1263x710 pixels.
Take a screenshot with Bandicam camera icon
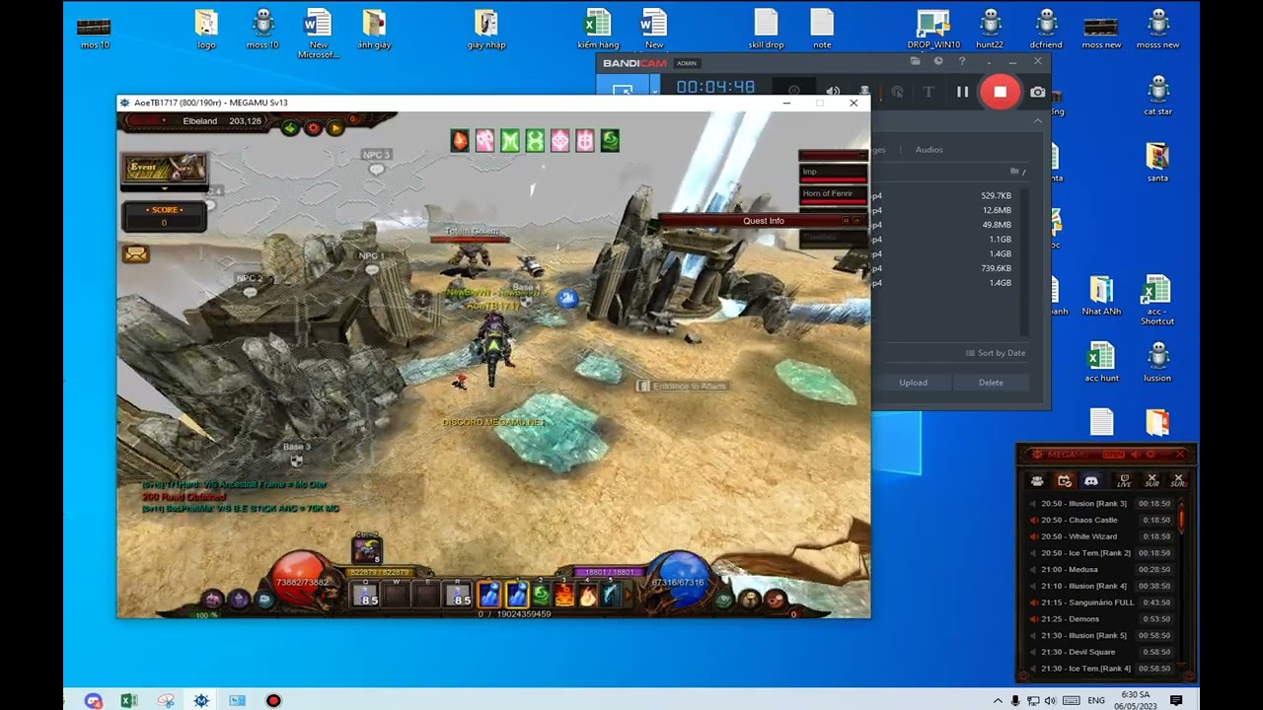tap(1038, 92)
